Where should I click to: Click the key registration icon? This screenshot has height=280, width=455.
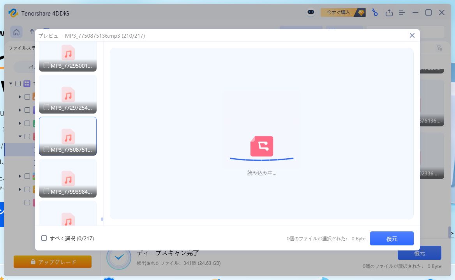(375, 12)
